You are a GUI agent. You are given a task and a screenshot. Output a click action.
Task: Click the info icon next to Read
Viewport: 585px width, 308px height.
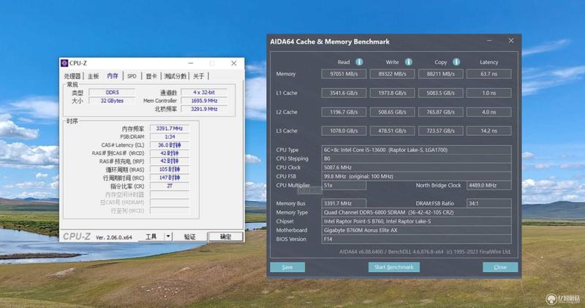pyautogui.click(x=359, y=62)
